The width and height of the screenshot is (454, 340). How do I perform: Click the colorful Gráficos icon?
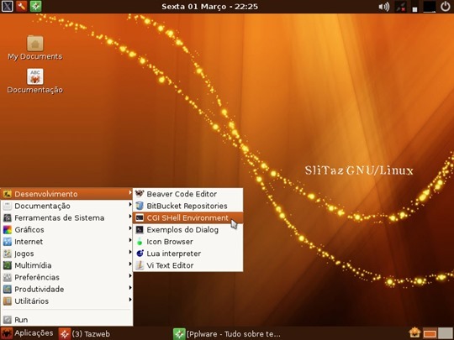coord(8,230)
